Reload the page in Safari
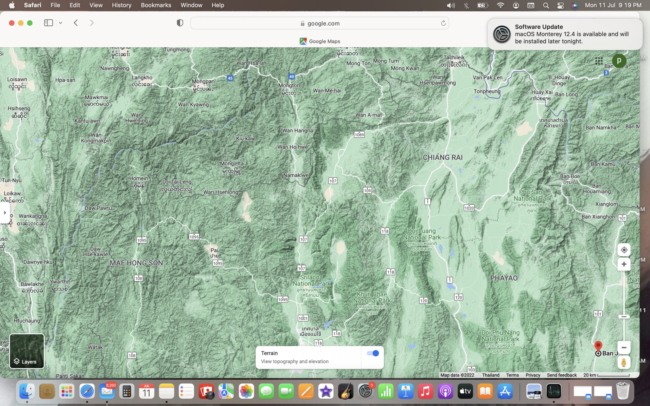The width and height of the screenshot is (650, 406). coord(443,23)
